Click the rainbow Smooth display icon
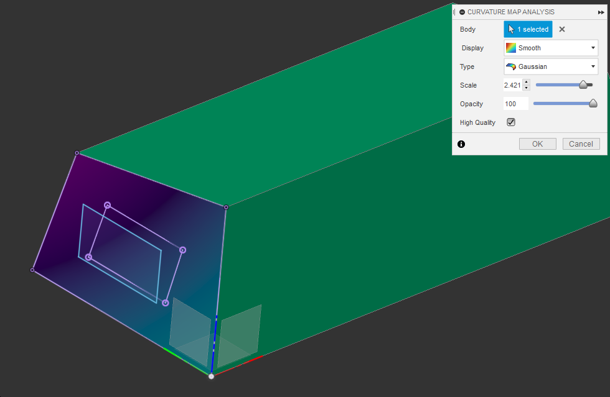 [x=511, y=48]
